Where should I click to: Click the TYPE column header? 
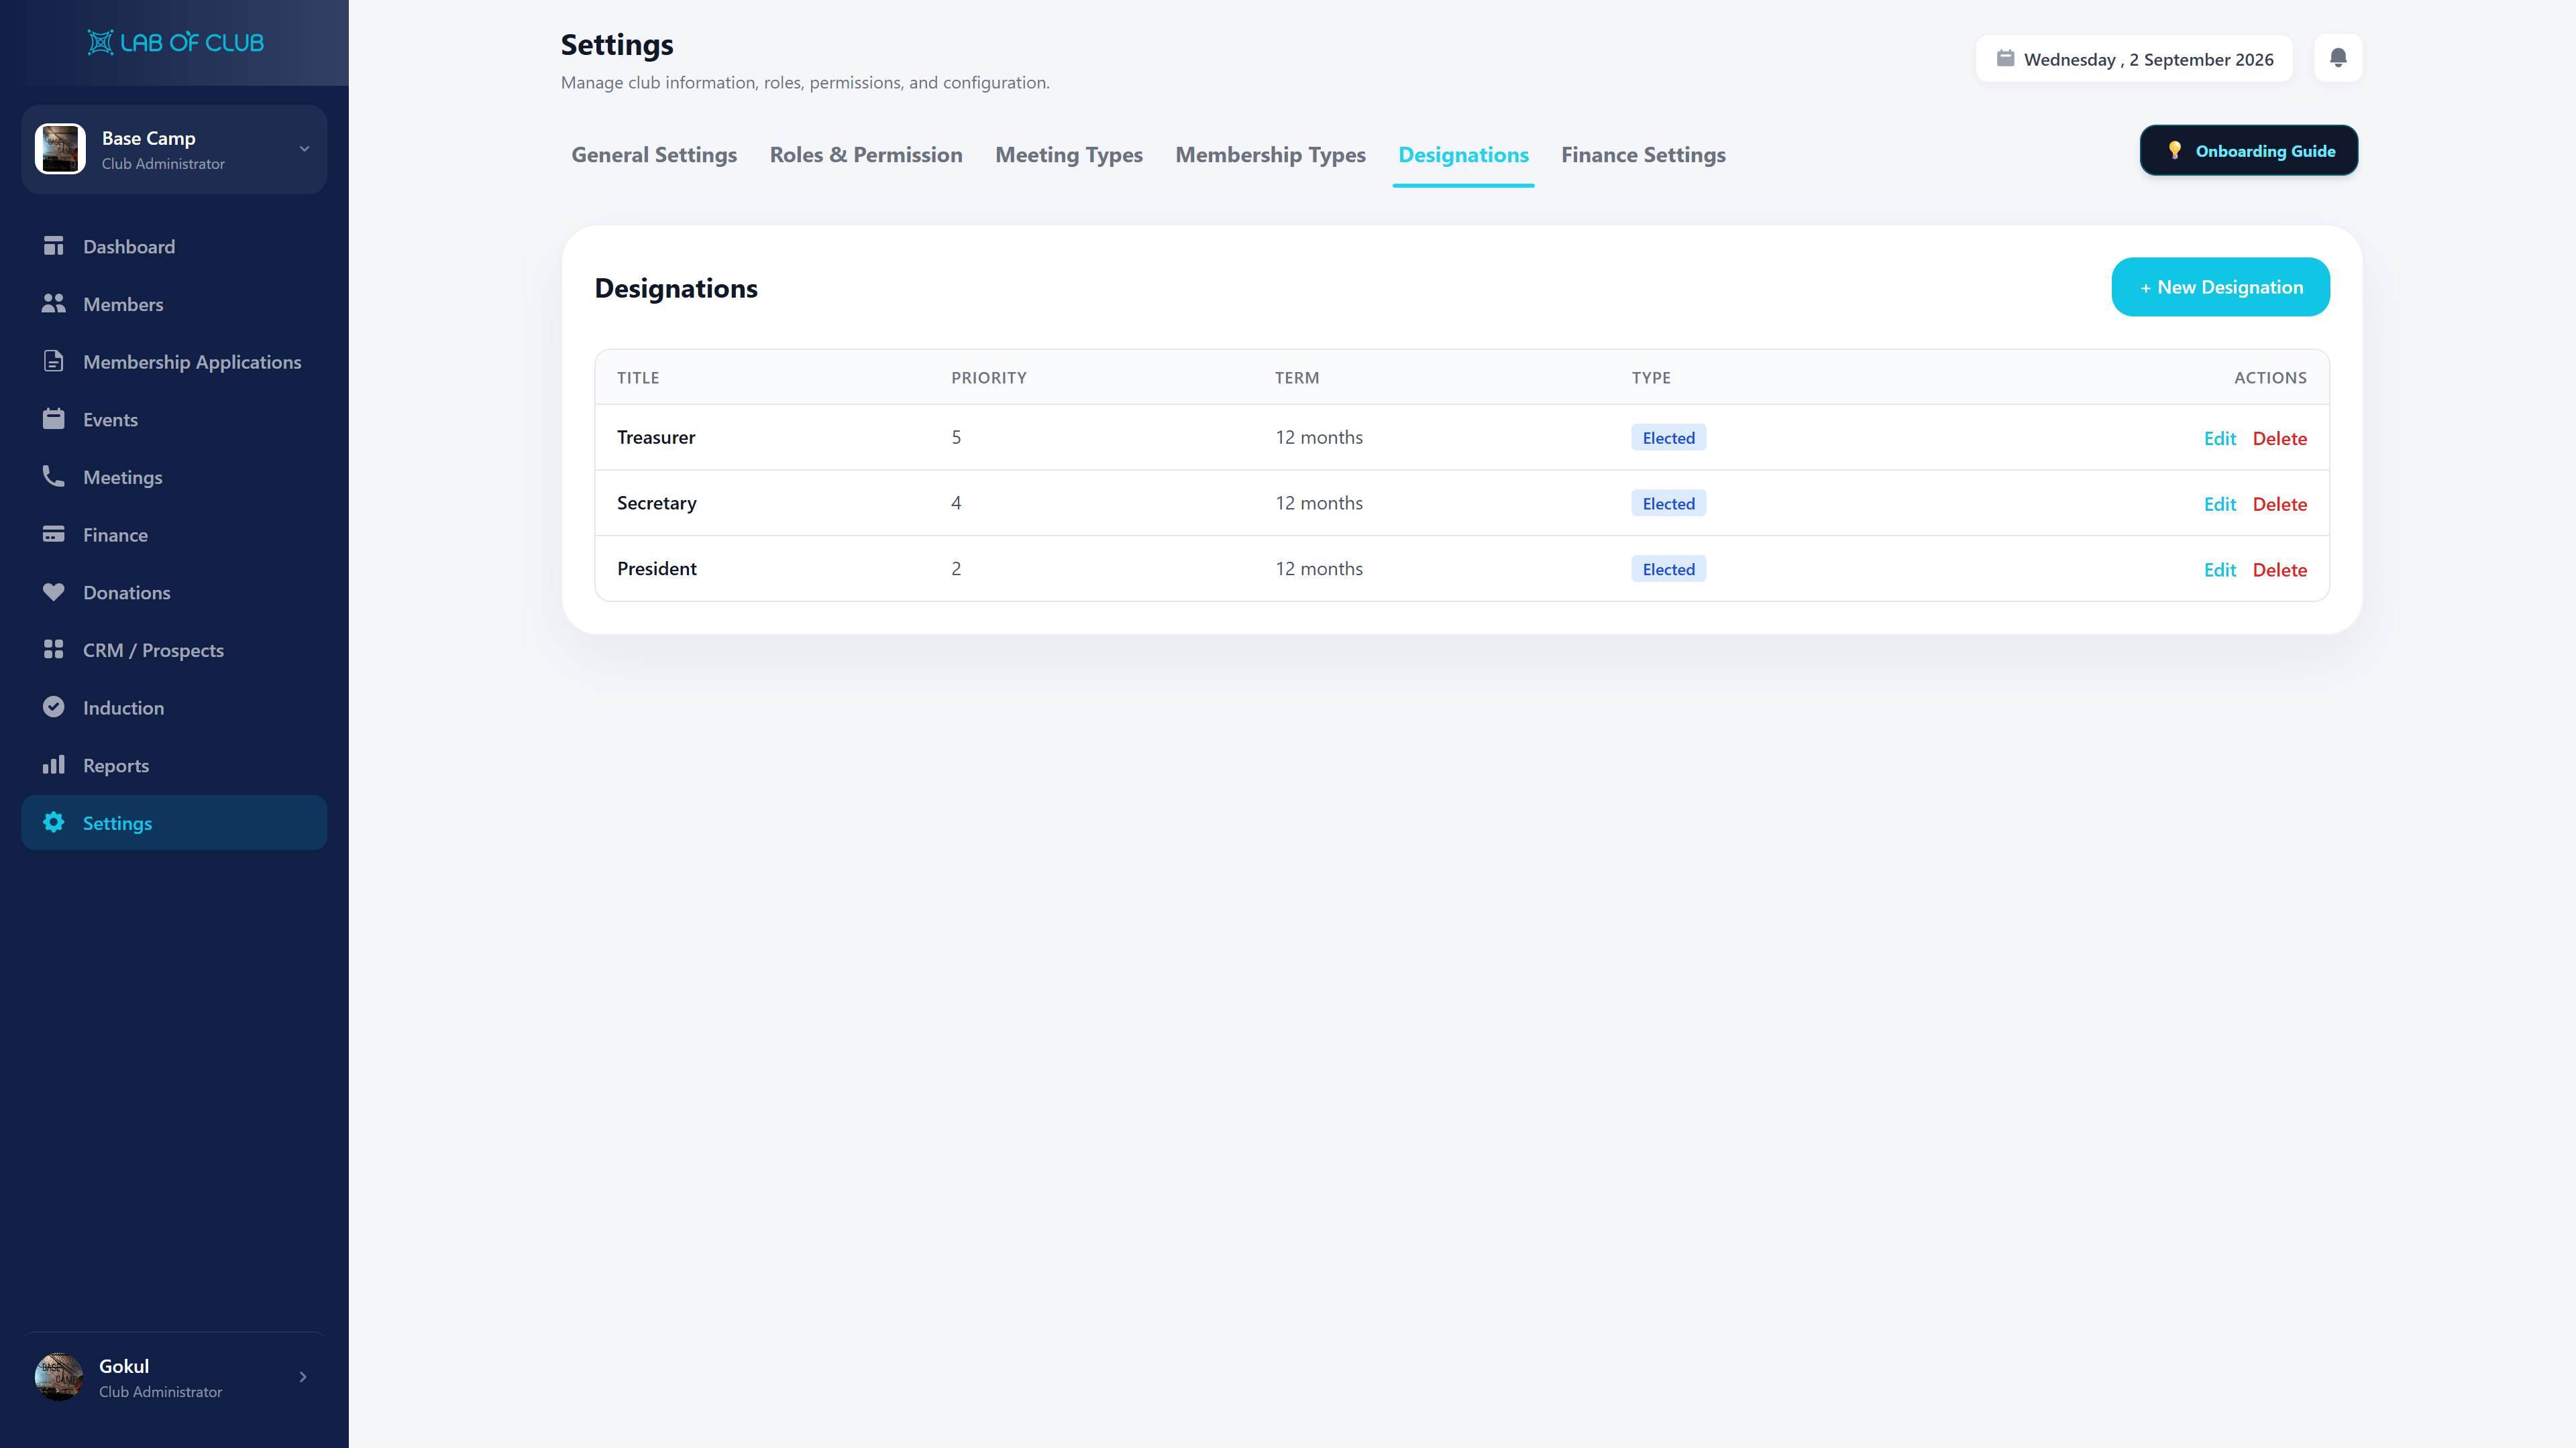pos(1651,377)
